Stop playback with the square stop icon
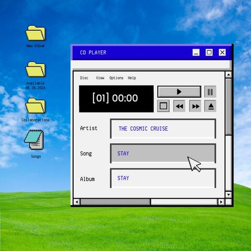 pos(163,106)
